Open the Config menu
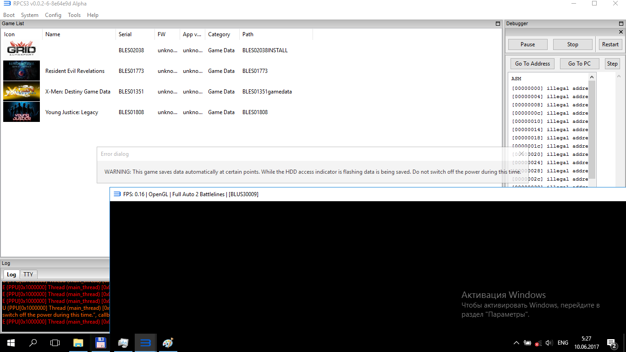This screenshot has width=626, height=352. (53, 15)
